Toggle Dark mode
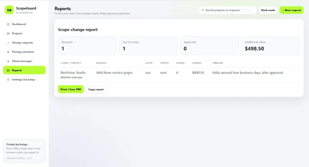This screenshot has height=167, width=309. [x=268, y=10]
